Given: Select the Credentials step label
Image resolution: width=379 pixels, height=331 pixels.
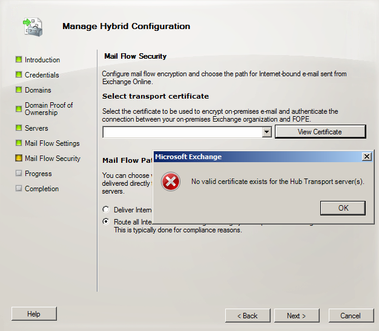Looking at the screenshot, I should click(x=42, y=75).
